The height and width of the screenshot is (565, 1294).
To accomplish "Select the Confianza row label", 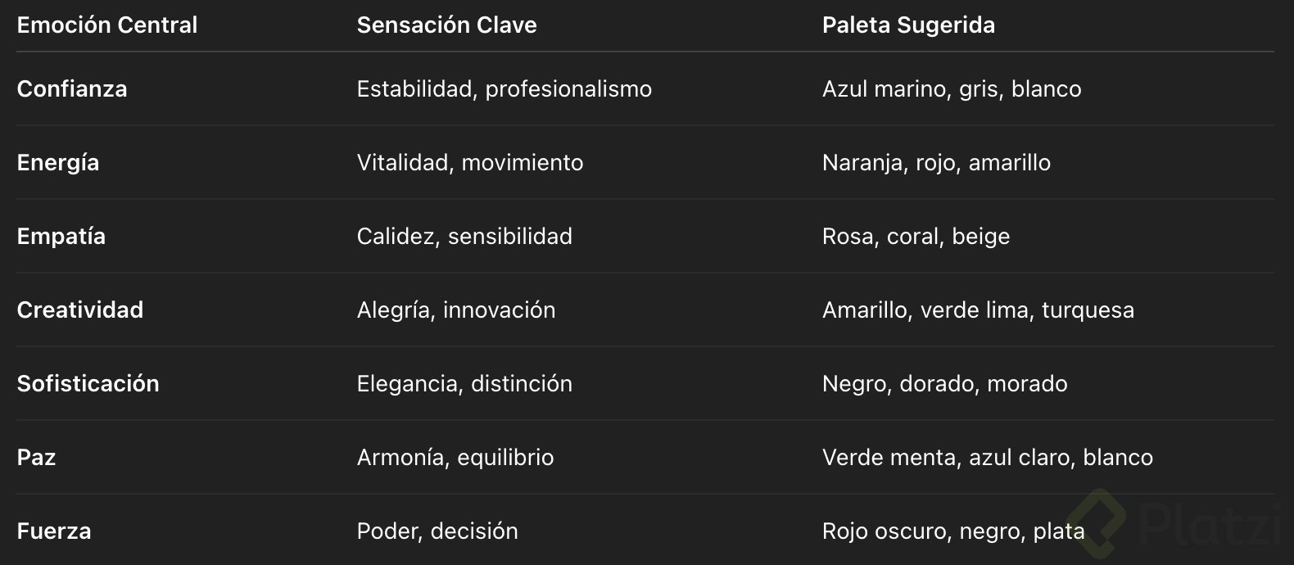I will pos(72,89).
